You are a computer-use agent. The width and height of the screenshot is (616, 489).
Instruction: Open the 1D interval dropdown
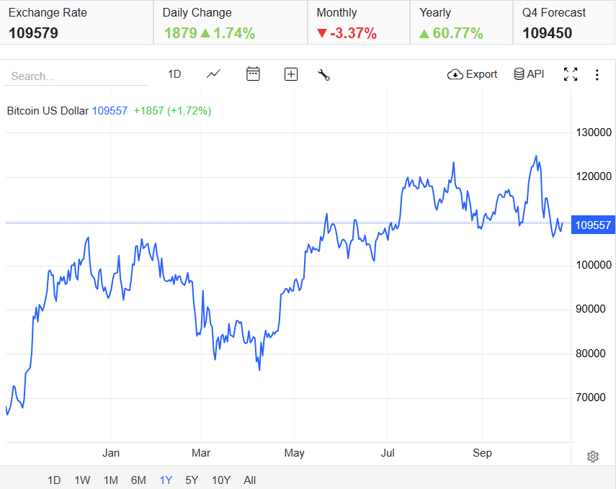pos(174,74)
